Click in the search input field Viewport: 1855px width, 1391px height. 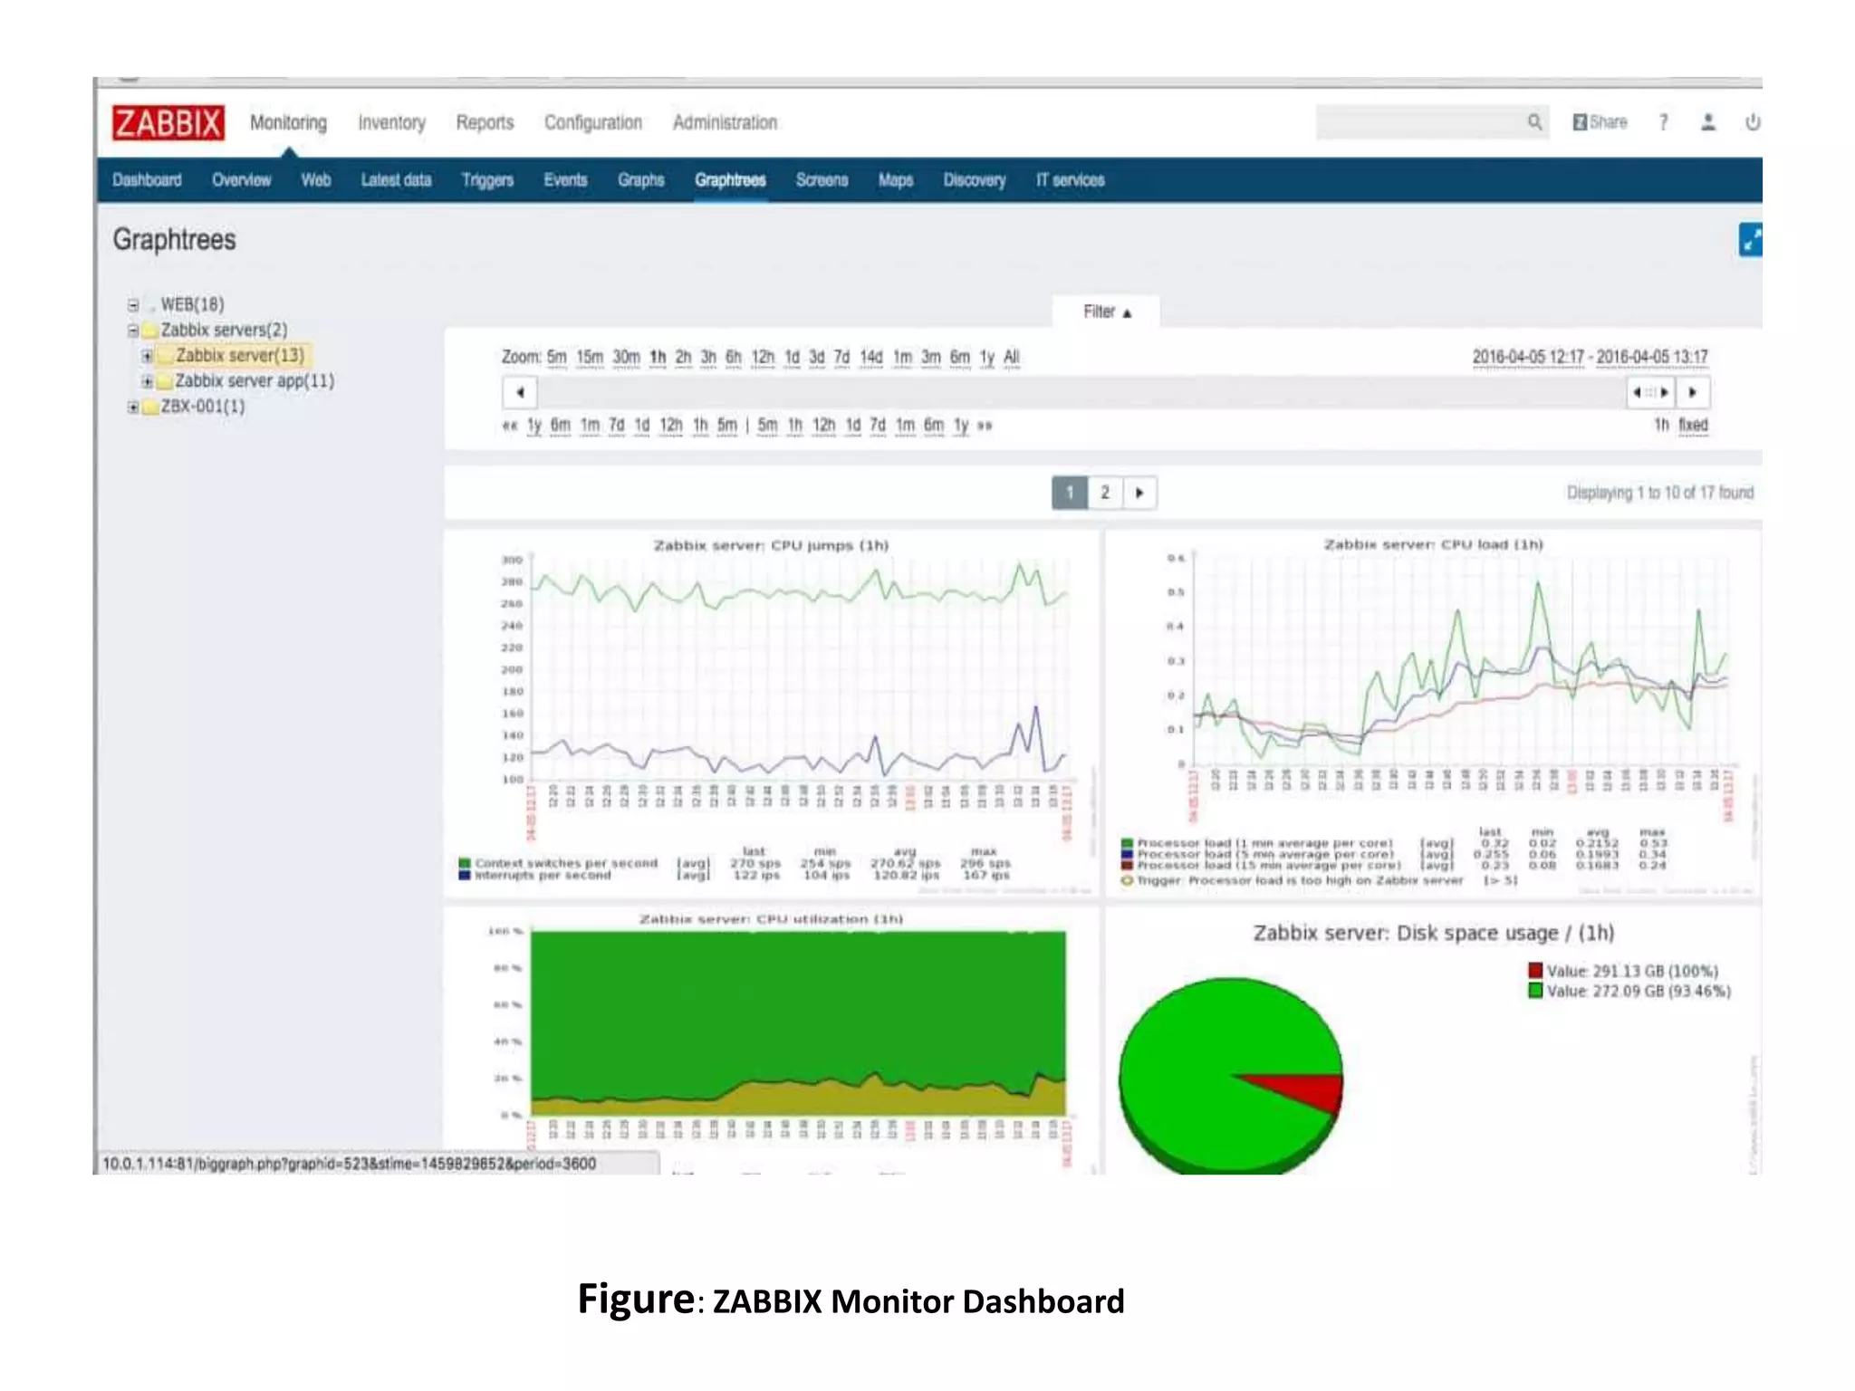pos(1420,121)
